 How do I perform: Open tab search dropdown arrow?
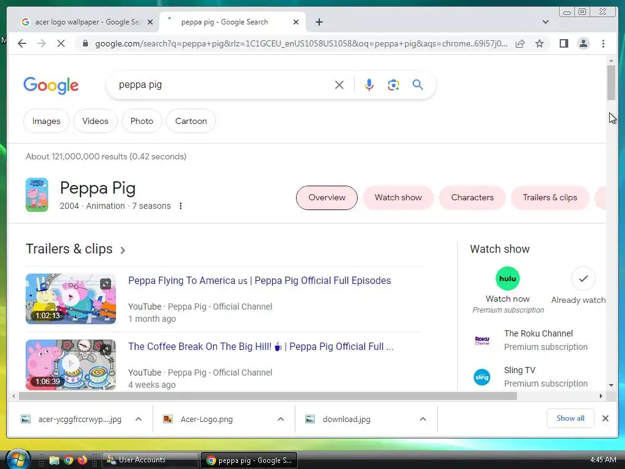coord(545,22)
